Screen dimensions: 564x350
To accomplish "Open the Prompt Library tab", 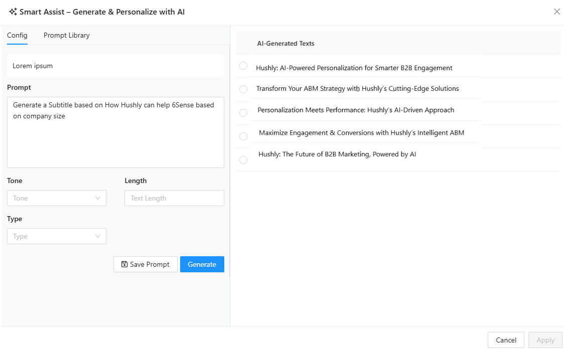I will [67, 35].
